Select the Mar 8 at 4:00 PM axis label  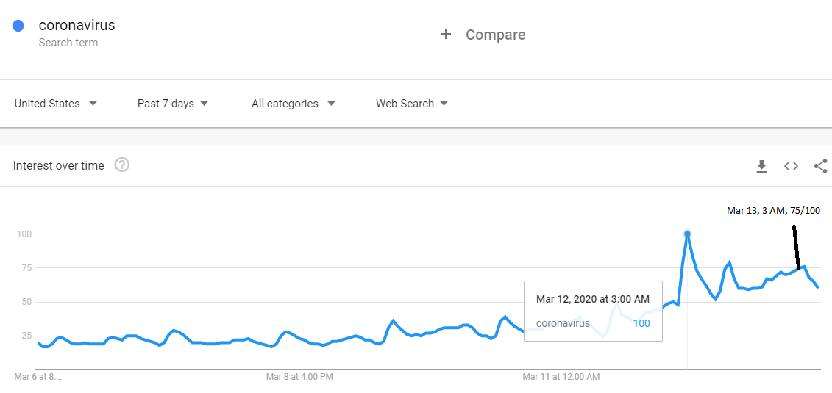300,377
